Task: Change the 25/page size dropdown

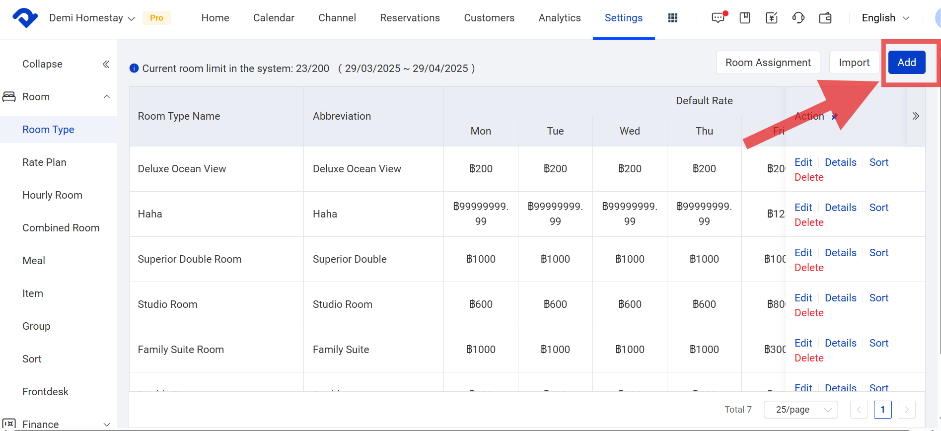Action: [800, 410]
